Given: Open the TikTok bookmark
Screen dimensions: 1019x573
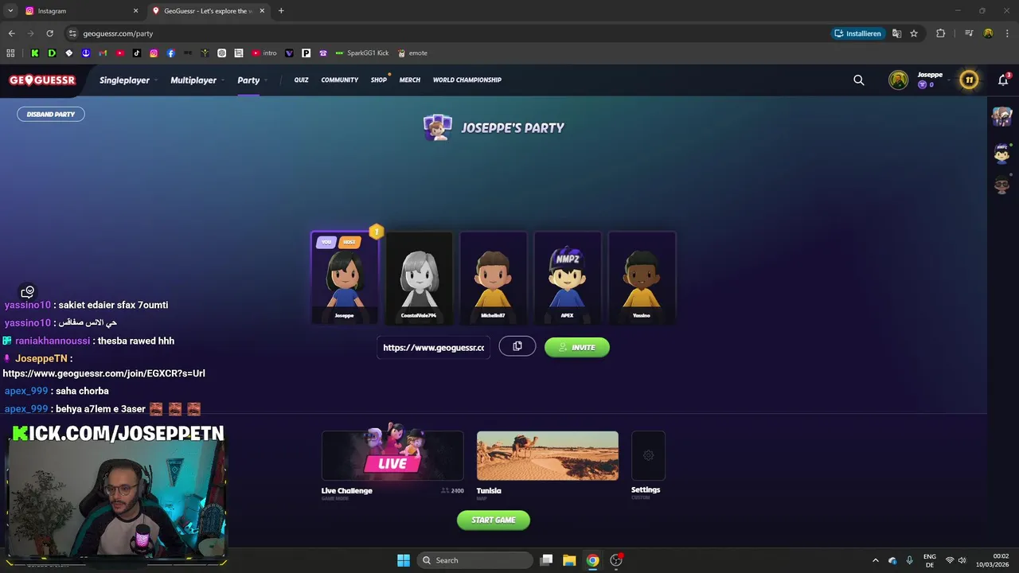Looking at the screenshot, I should pyautogui.click(x=137, y=53).
